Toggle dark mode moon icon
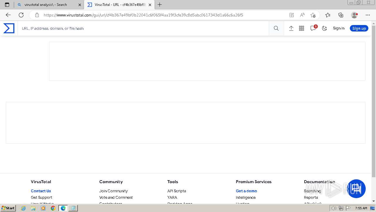Screen dimensions: 376x212 point(325,28)
